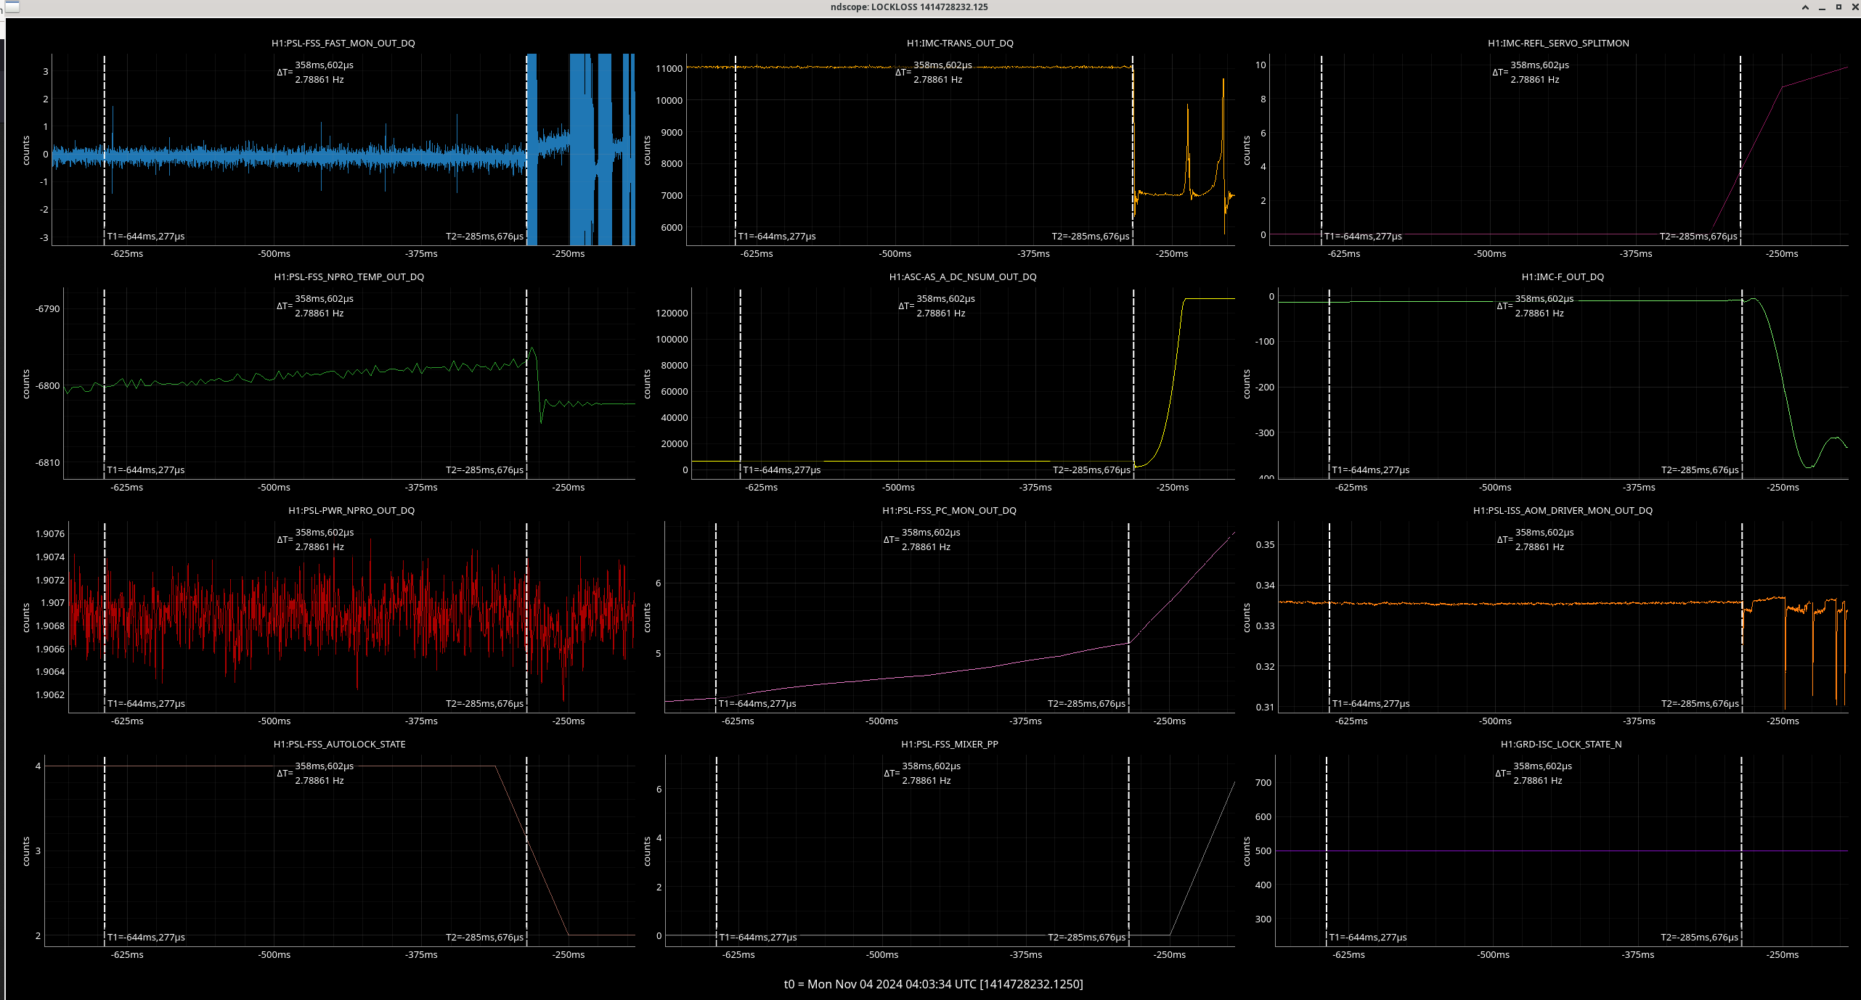1861x1000 pixels.
Task: Select the H1:PSL-FSS_NPRO_TEMP_OUT_DQ plot title
Action: (x=349, y=277)
